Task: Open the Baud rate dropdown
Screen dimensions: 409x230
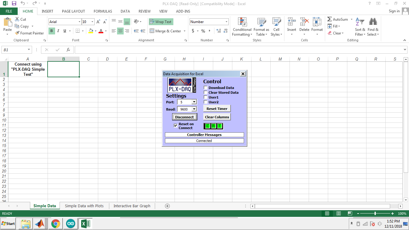Action: click(x=194, y=109)
